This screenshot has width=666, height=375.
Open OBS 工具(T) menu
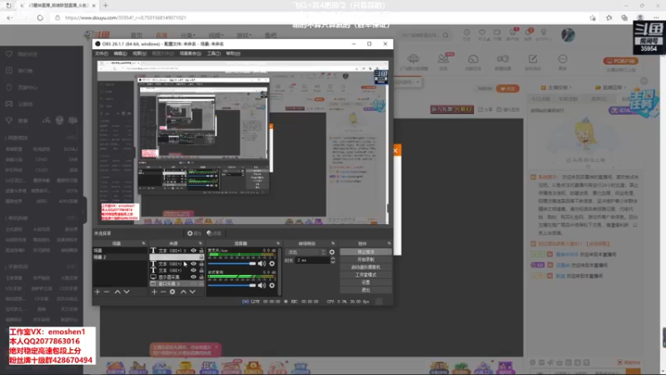pyautogui.click(x=214, y=53)
